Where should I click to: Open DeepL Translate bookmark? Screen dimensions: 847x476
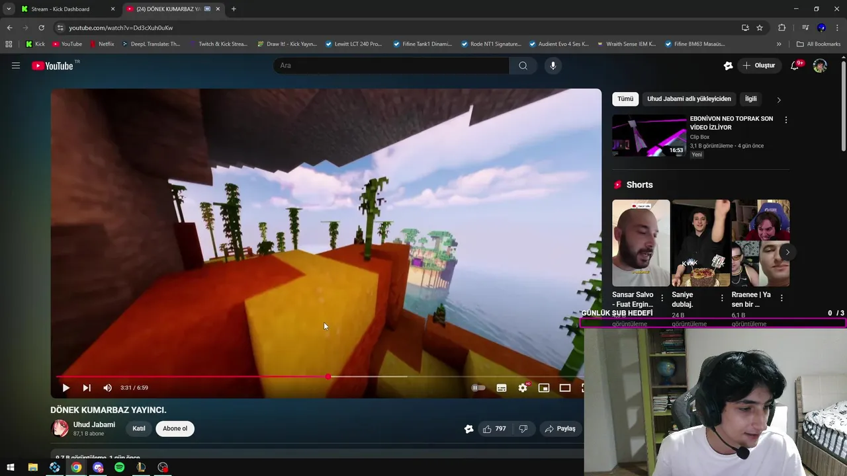[x=150, y=44]
